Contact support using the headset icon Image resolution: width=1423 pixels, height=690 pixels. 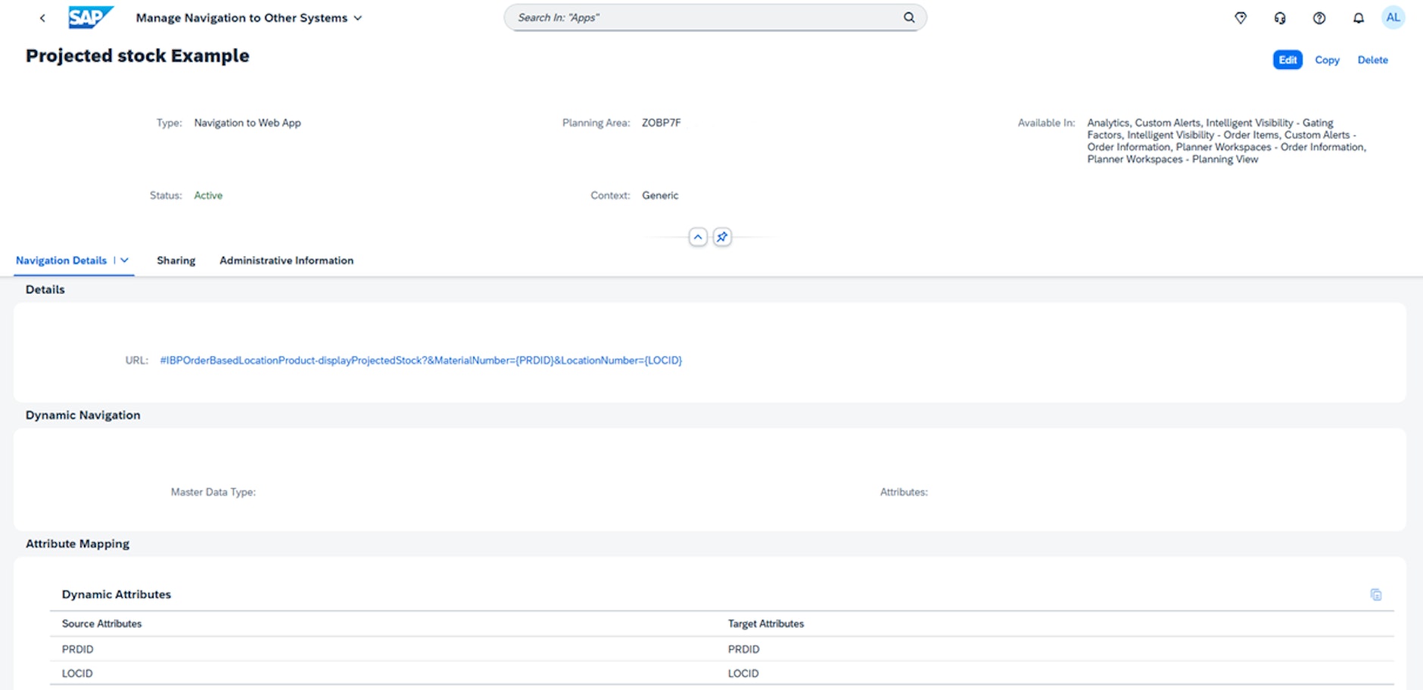pos(1280,17)
